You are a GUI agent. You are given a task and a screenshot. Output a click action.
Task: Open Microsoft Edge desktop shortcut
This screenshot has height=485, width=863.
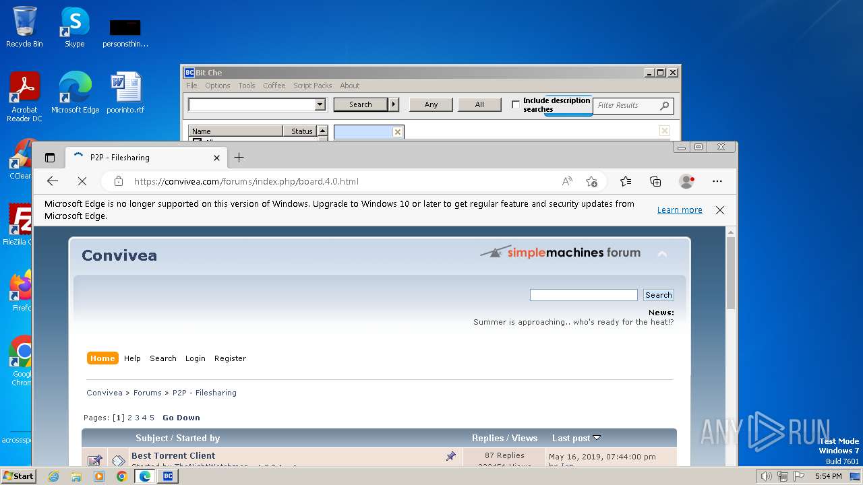tap(75, 93)
